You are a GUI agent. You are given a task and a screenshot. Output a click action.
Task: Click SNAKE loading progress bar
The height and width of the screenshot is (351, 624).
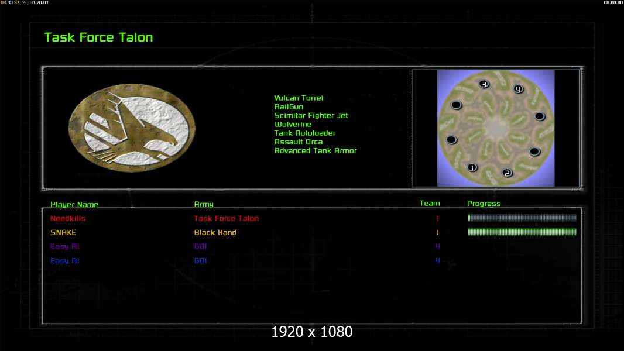click(522, 232)
